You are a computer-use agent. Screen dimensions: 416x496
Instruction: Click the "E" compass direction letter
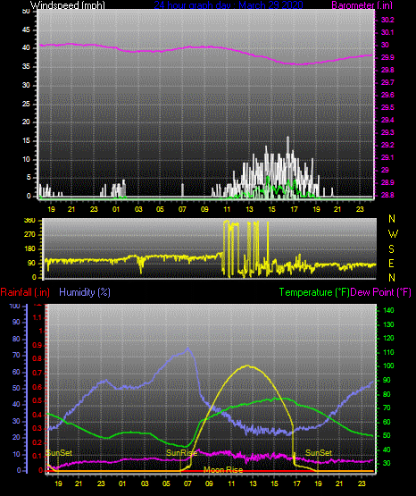pos(391,263)
